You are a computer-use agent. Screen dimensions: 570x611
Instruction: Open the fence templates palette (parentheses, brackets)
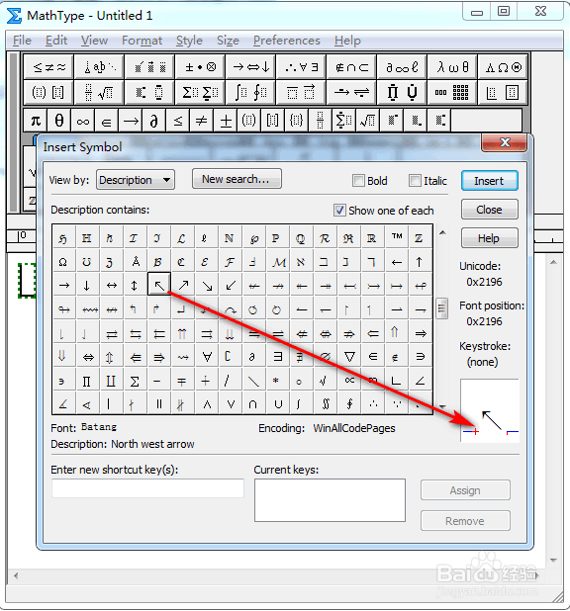(48, 92)
